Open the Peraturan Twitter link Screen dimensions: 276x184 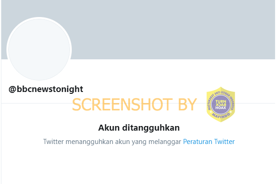[209, 142]
